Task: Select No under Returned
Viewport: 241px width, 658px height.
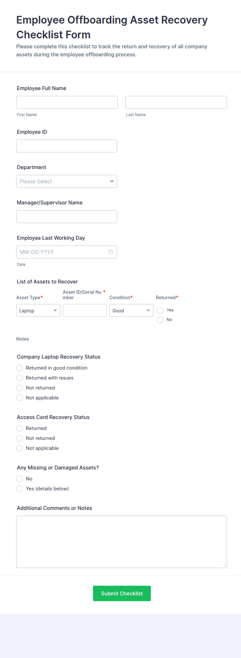Action: point(160,320)
